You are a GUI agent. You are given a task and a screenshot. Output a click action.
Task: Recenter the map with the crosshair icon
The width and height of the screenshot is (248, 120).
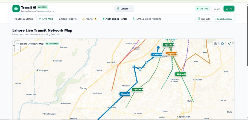point(222,44)
